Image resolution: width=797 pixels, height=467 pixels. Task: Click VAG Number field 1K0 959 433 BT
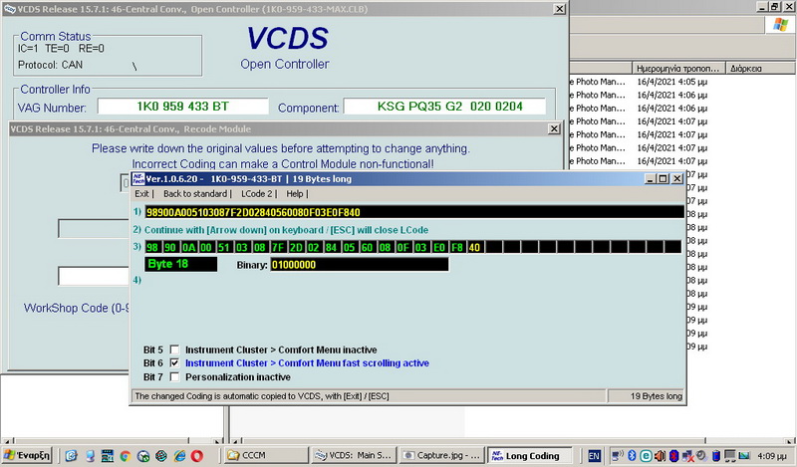pos(183,107)
